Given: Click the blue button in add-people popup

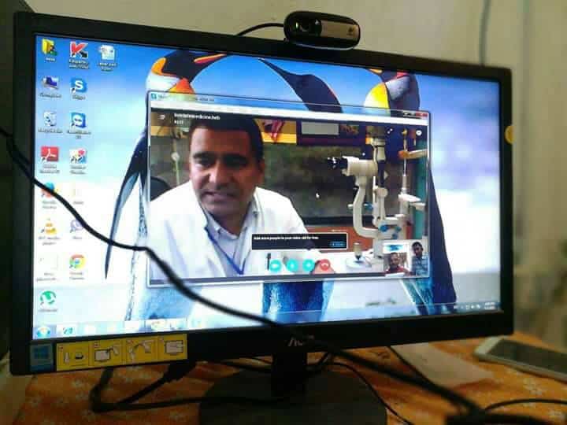Looking at the screenshot, I should tap(337, 245).
